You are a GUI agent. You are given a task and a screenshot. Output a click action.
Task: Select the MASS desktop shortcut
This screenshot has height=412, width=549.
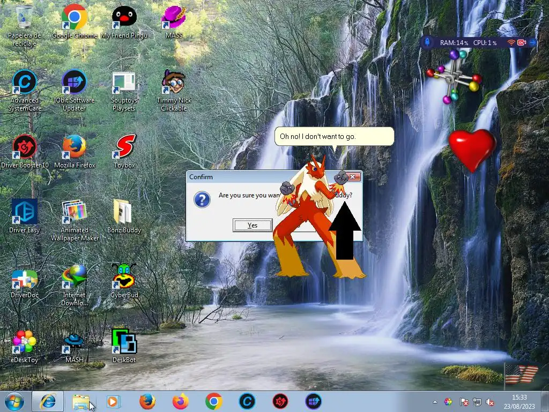(x=174, y=21)
